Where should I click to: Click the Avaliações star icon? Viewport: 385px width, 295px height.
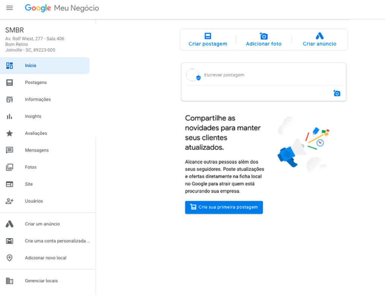coord(9,133)
